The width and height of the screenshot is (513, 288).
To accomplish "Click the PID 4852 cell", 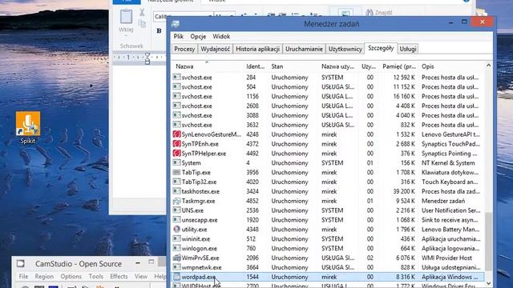I will coord(252,201).
